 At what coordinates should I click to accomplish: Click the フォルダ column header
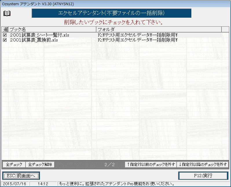pos(159,29)
